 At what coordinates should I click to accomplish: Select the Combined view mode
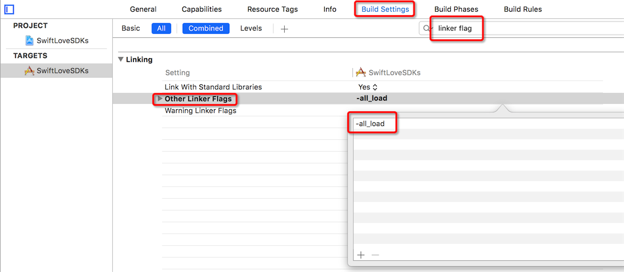coord(206,29)
